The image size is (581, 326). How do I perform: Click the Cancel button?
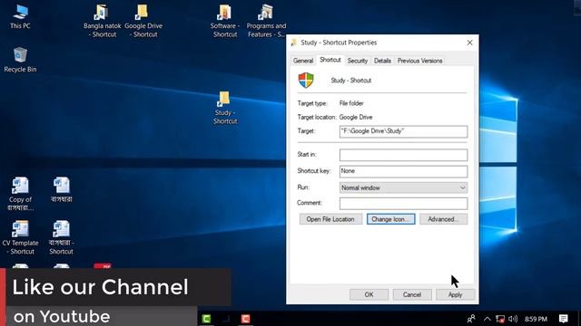click(412, 294)
